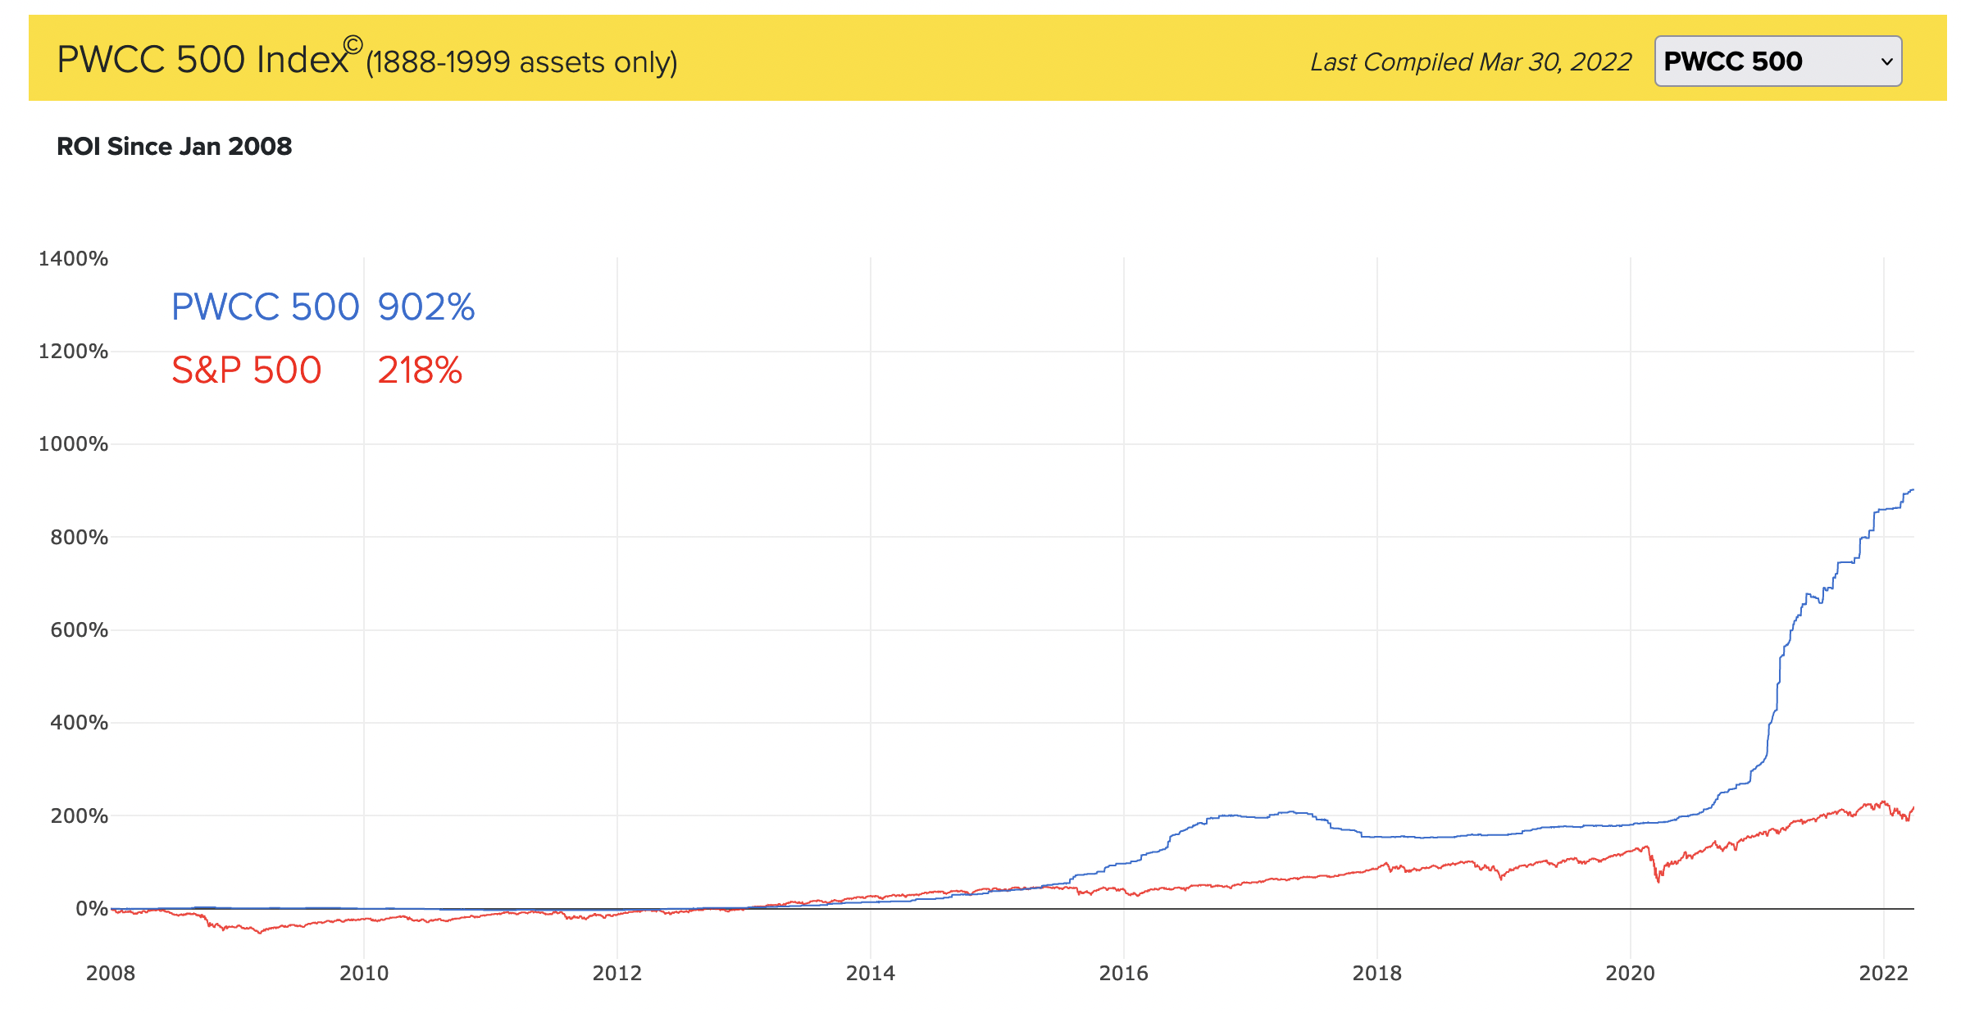Click the 2016 x-axis label
The image size is (1961, 1013).
point(1124,973)
